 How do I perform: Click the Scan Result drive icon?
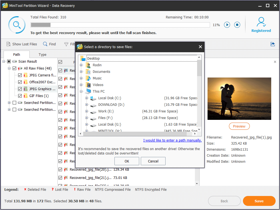[x=15, y=61]
